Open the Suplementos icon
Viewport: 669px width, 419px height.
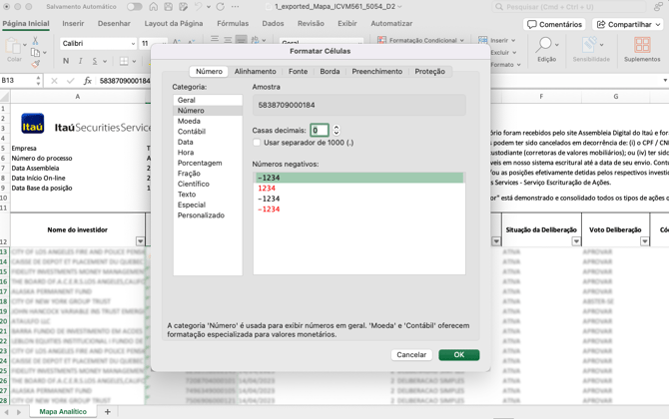642,46
